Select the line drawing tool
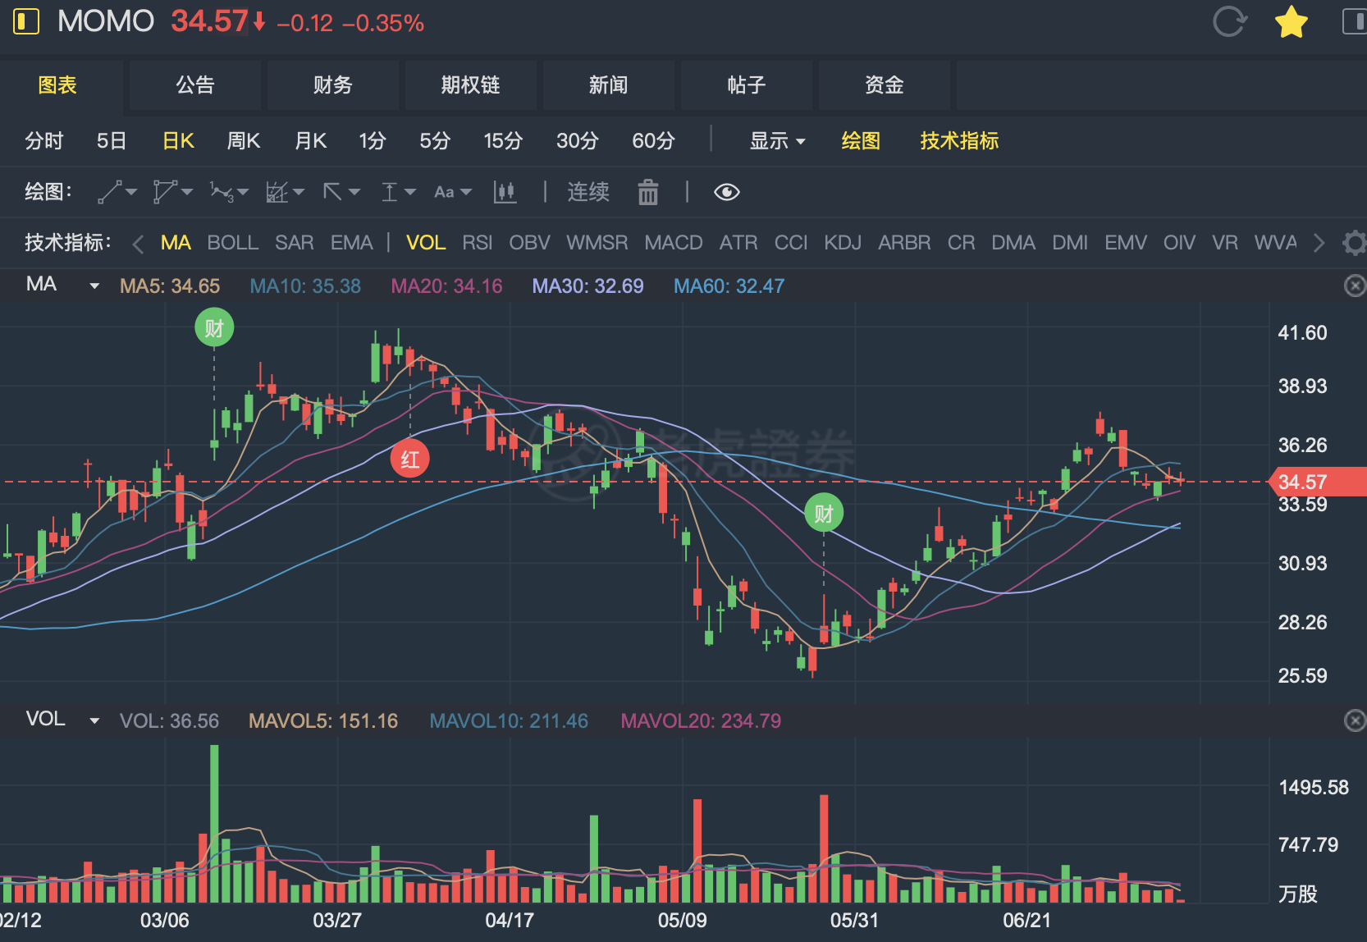The width and height of the screenshot is (1367, 942). (111, 192)
